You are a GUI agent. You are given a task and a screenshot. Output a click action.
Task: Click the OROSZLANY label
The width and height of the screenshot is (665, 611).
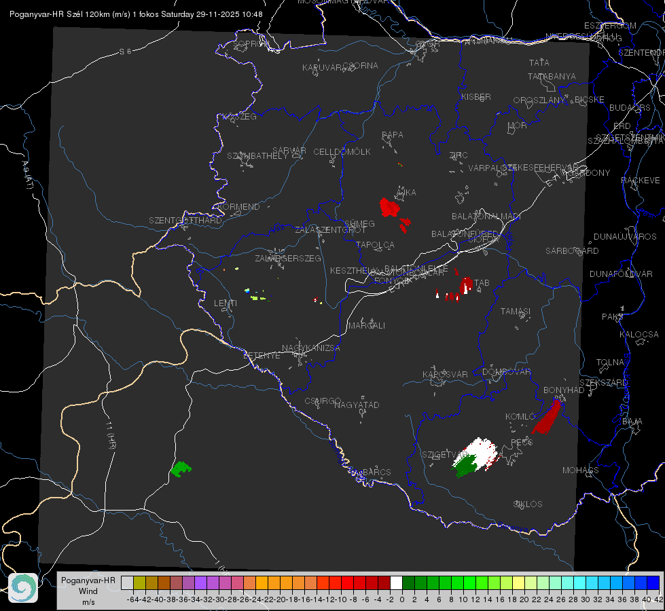[x=539, y=100]
